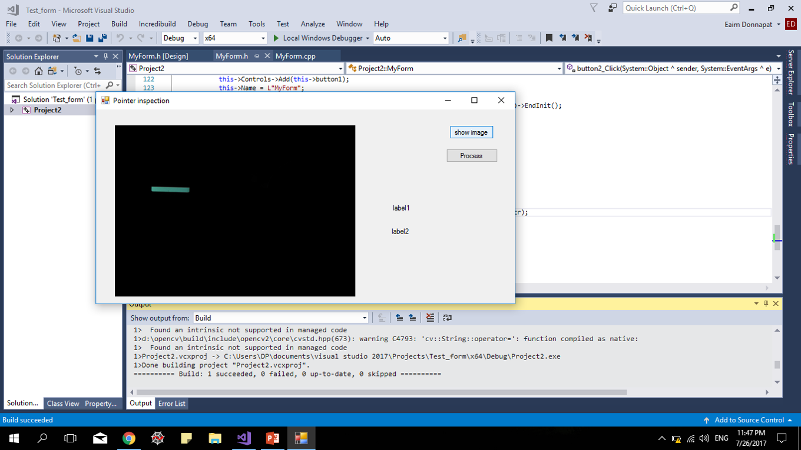Viewport: 801px width, 450px height.
Task: Switch to the Error List tab
Action: [172, 404]
